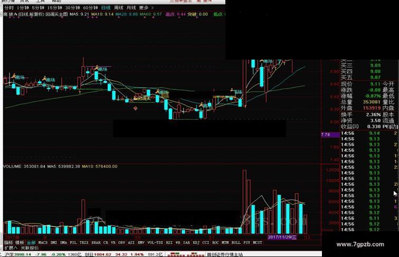This screenshot has height=257, width=399.
Task: Click the 2017/11/29/三 date marker
Action: pos(282,237)
